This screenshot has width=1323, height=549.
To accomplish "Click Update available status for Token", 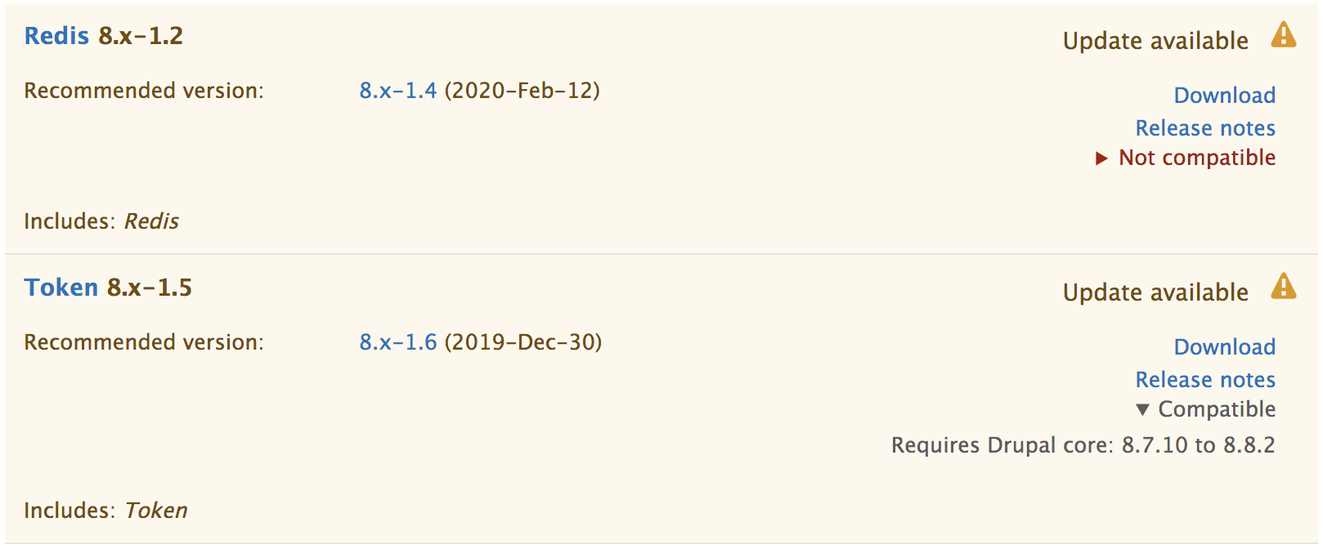I will point(1155,292).
